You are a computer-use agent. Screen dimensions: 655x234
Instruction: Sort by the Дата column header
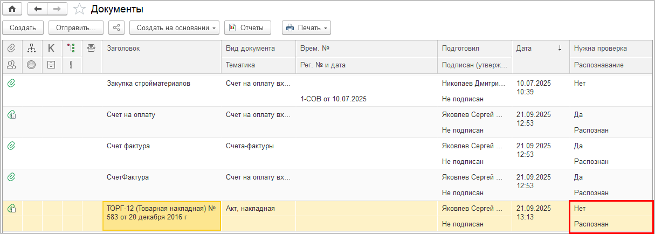539,49
